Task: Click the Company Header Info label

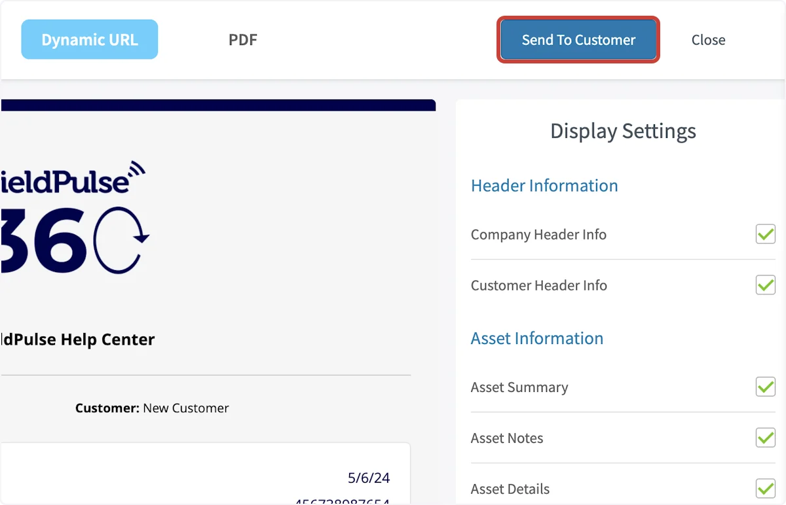Action: 538,234
